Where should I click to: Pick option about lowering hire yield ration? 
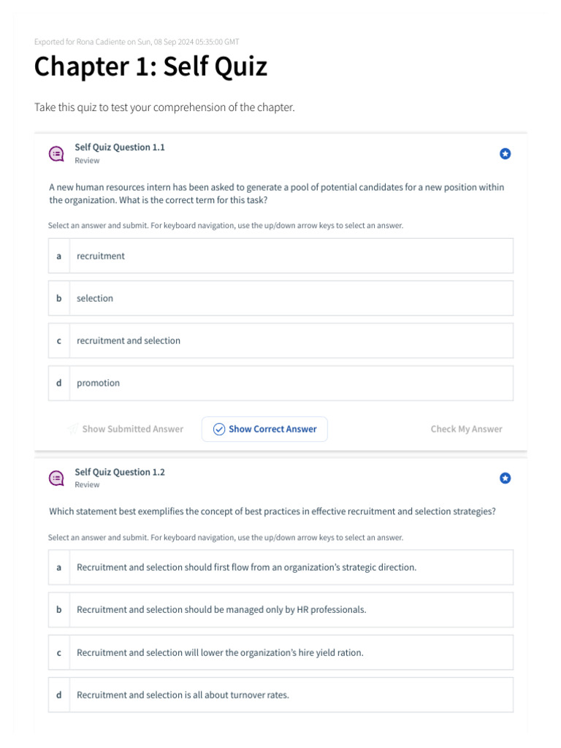280,653
